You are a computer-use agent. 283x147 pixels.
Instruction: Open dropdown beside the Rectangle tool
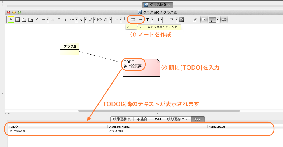pos(161,20)
